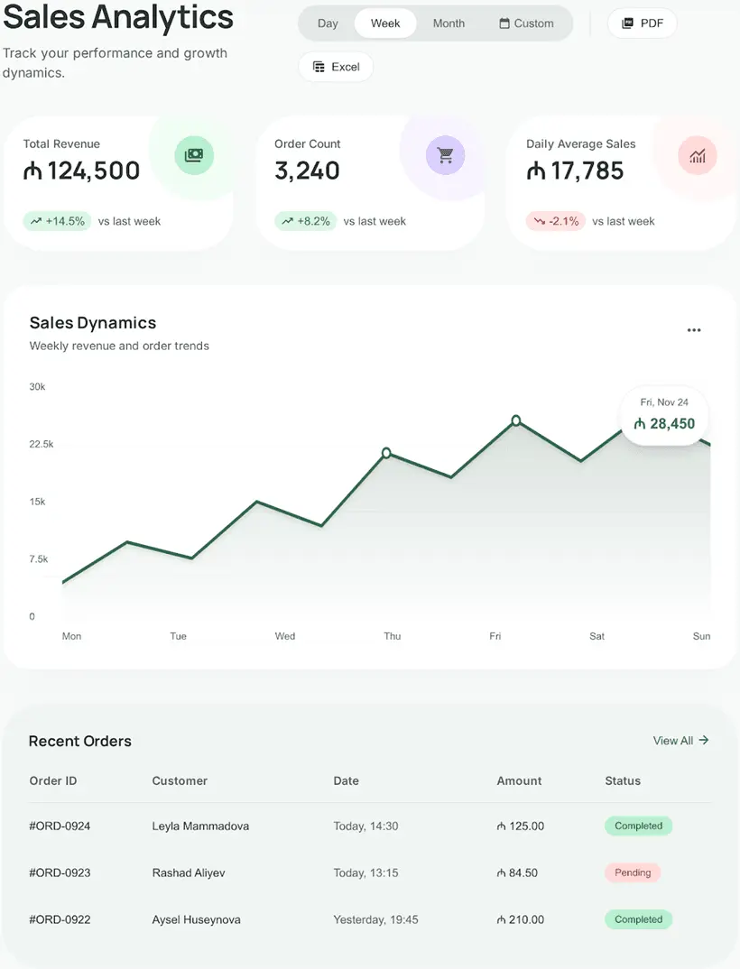This screenshot has height=969, width=740.
Task: Click customer Aysel Huseynova
Action: click(x=196, y=919)
